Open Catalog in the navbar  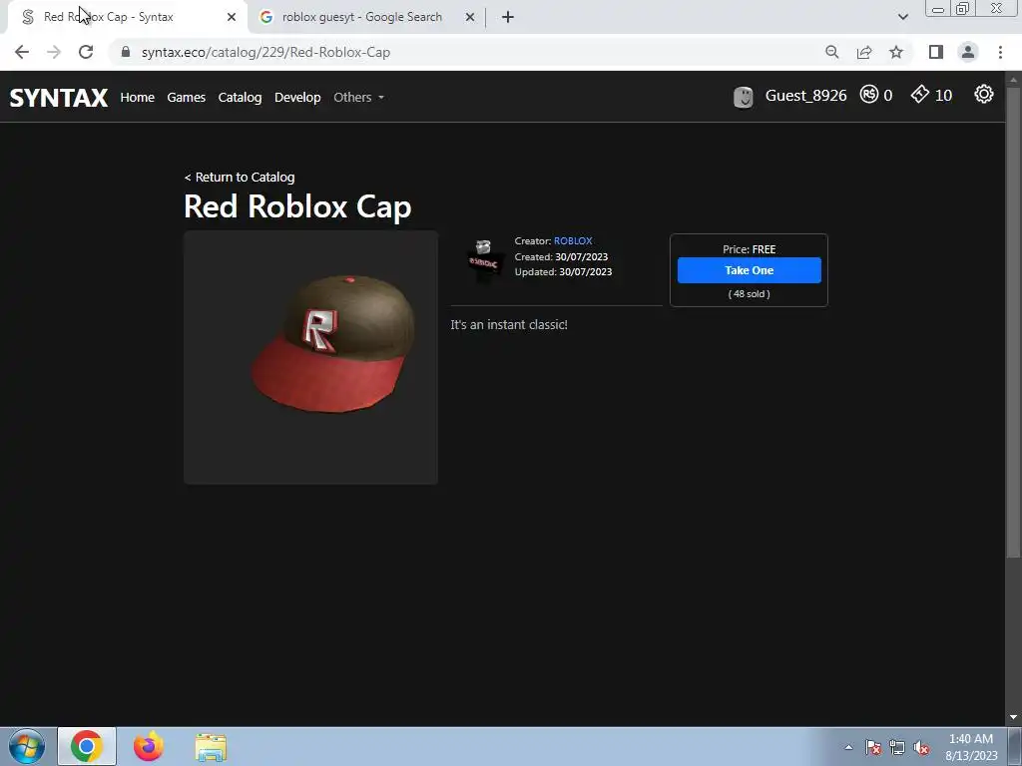pyautogui.click(x=240, y=97)
